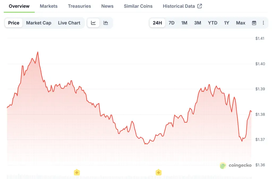Open the News tab
The image size is (272, 179).
[x=107, y=6]
